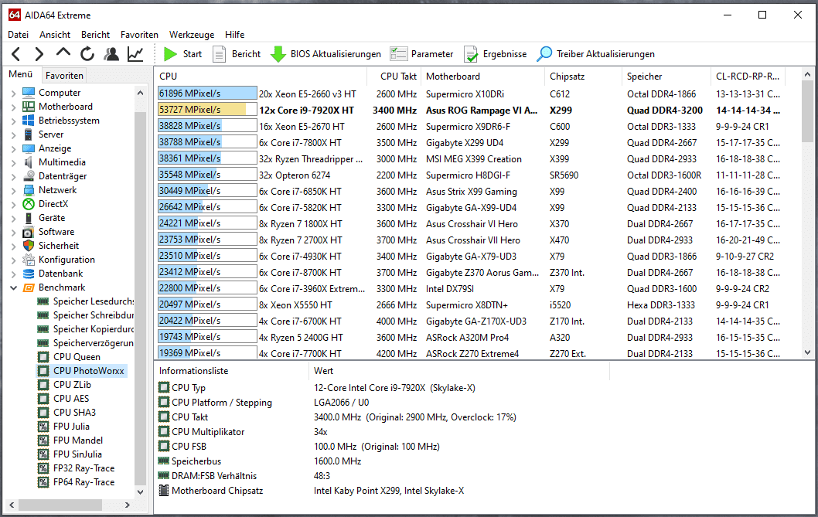Screen dimensions: 818x517
Task: Expand the Anzeige tree node
Action: 14,148
